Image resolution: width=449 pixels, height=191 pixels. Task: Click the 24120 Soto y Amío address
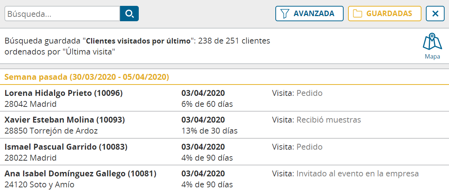39,184
